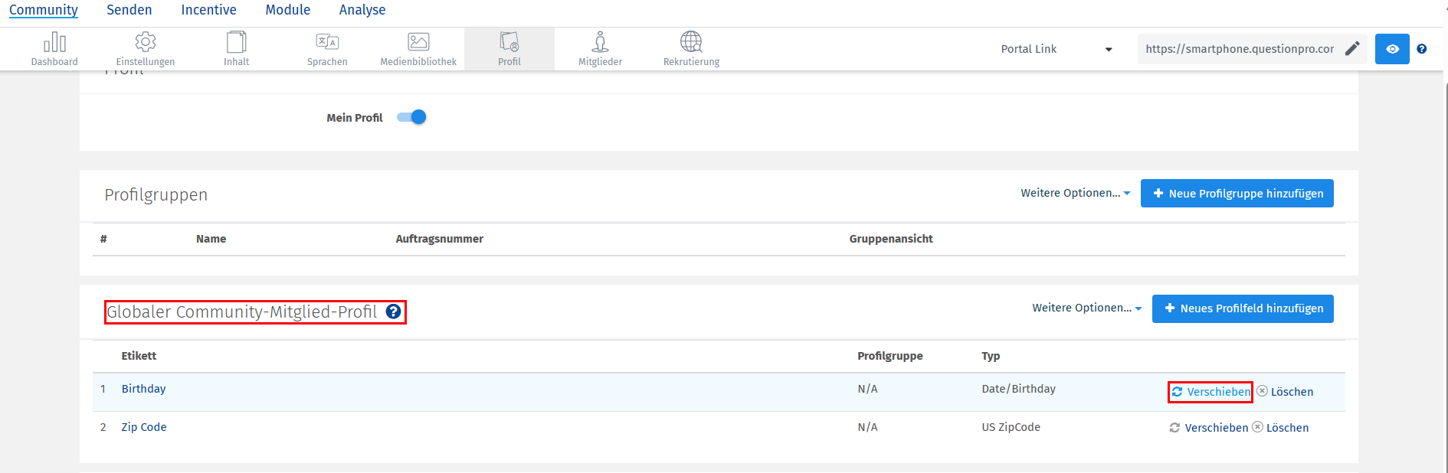
Task: Click the portal URL input field
Action: [x=1239, y=49]
